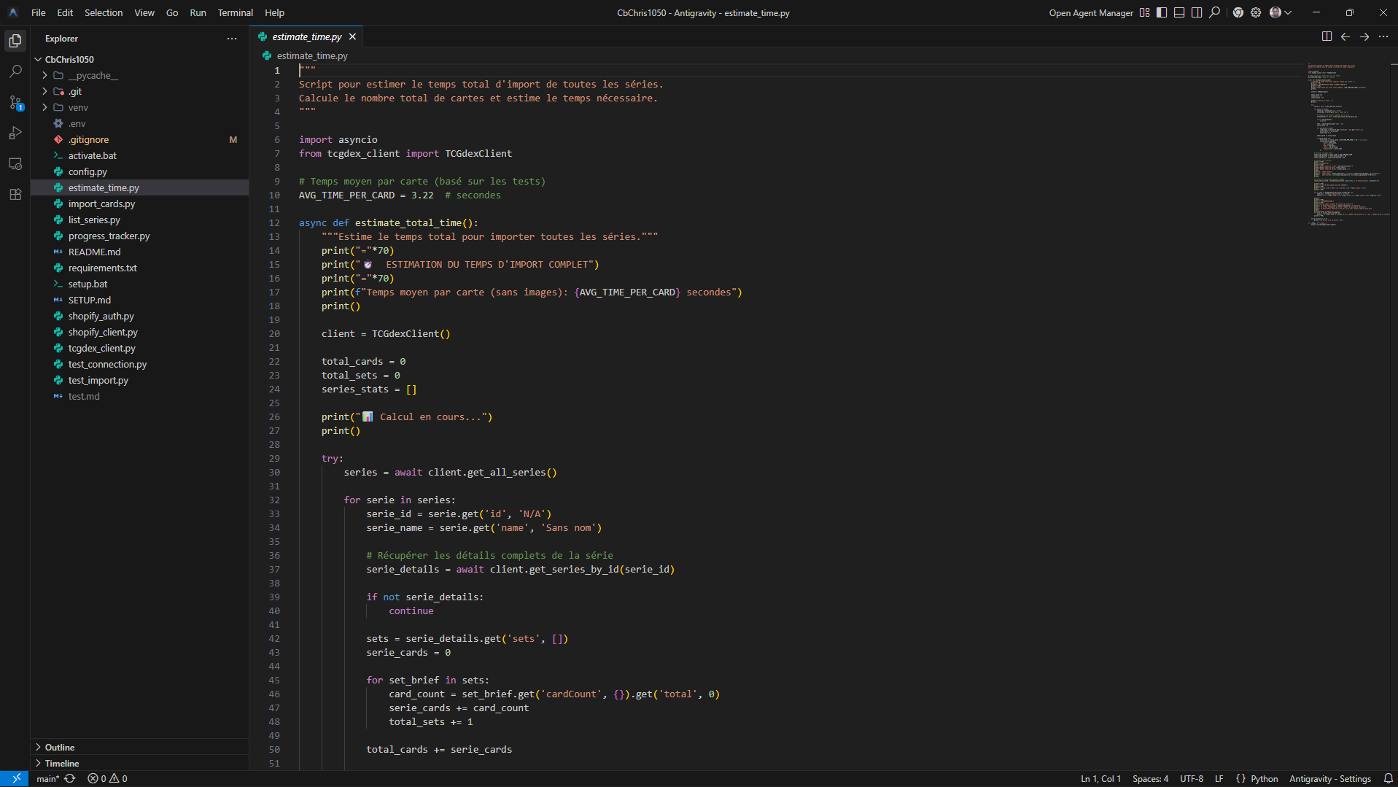Click Python language mode in status bar

pos(1264,778)
